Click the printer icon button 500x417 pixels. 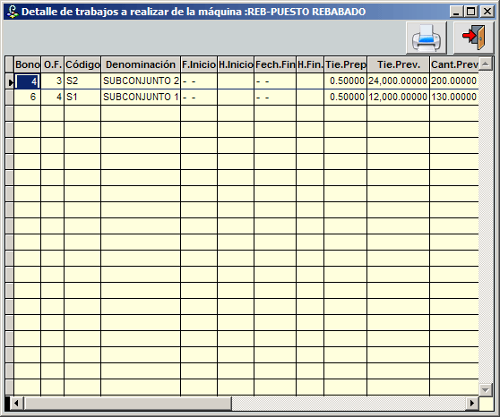click(x=427, y=38)
